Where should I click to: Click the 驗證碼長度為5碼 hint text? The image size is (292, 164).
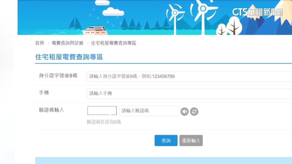coord(104,122)
